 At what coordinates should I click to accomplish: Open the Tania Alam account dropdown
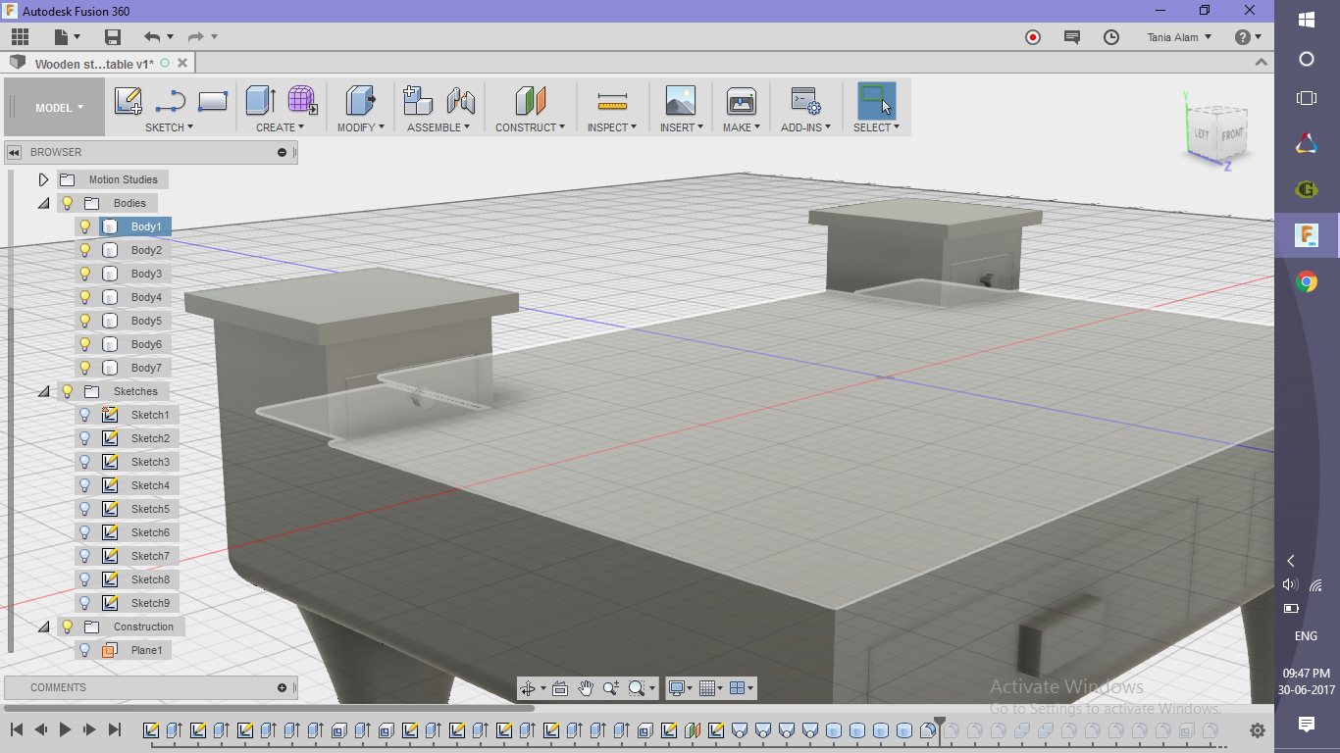[1179, 37]
